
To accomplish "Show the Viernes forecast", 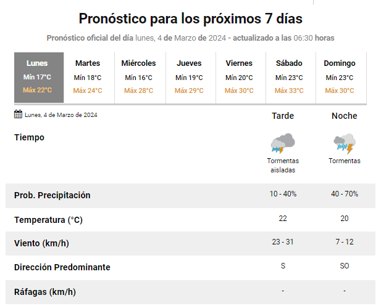I will coord(239,77).
